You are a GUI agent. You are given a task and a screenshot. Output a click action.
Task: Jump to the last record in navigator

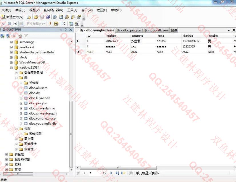tap(117, 173)
